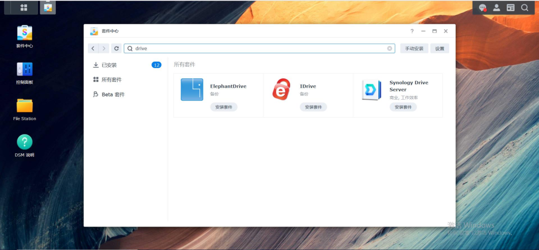Minimize the Package Center window
The width and height of the screenshot is (539, 250).
[x=424, y=31]
